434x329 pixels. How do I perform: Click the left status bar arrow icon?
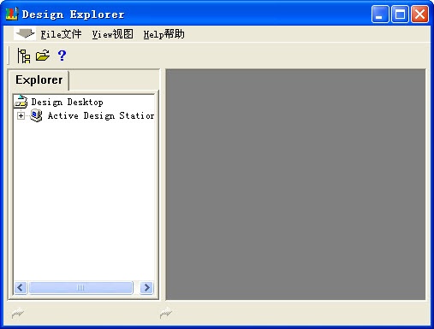point(18,313)
